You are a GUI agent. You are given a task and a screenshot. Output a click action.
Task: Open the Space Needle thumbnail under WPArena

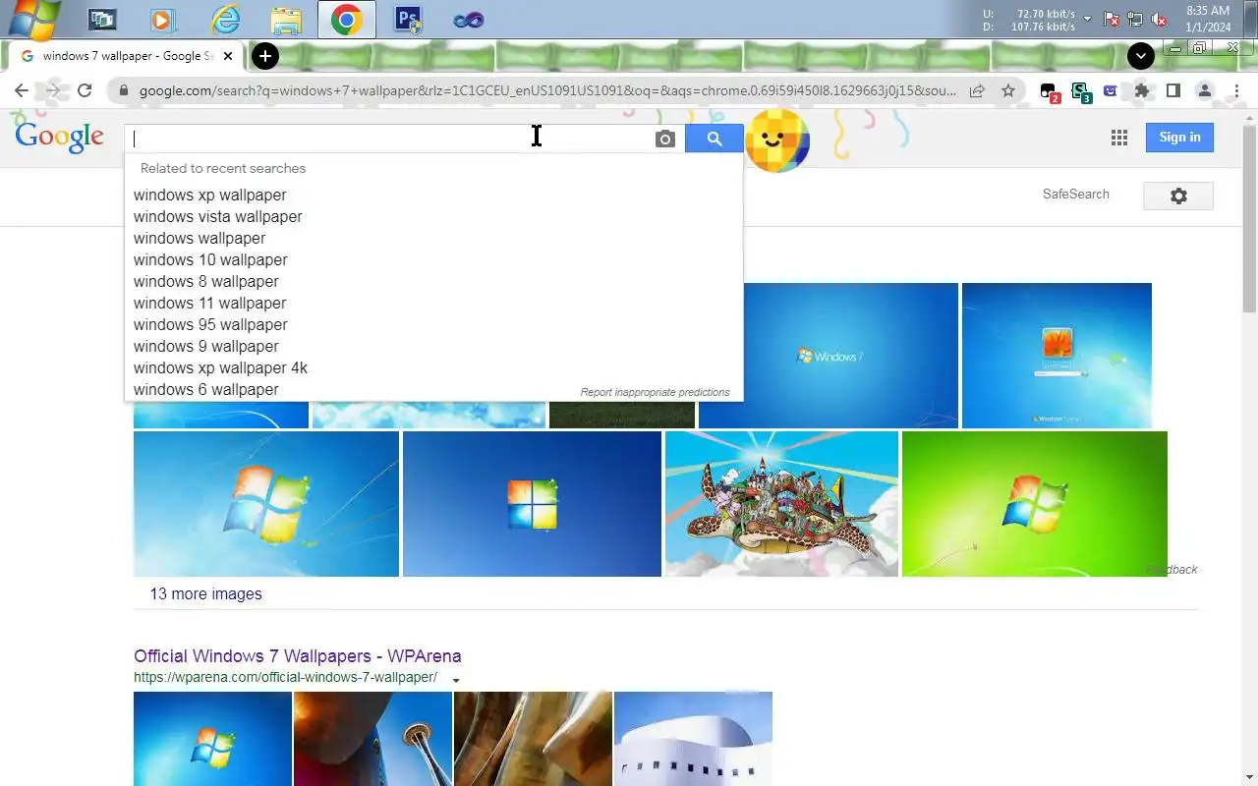click(372, 739)
